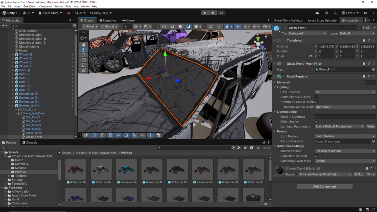
Task: Click the scene orientation gizmo
Action: click(x=258, y=44)
